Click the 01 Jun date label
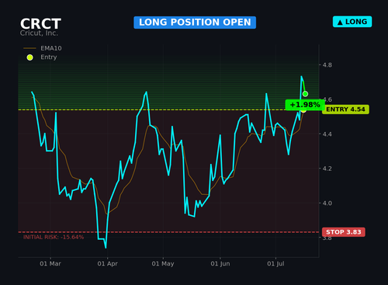The width and height of the screenshot is (388, 285). pos(220,263)
